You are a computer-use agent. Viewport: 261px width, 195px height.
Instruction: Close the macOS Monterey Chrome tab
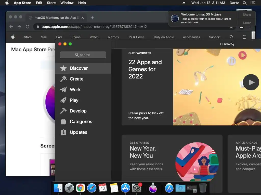tap(83, 18)
